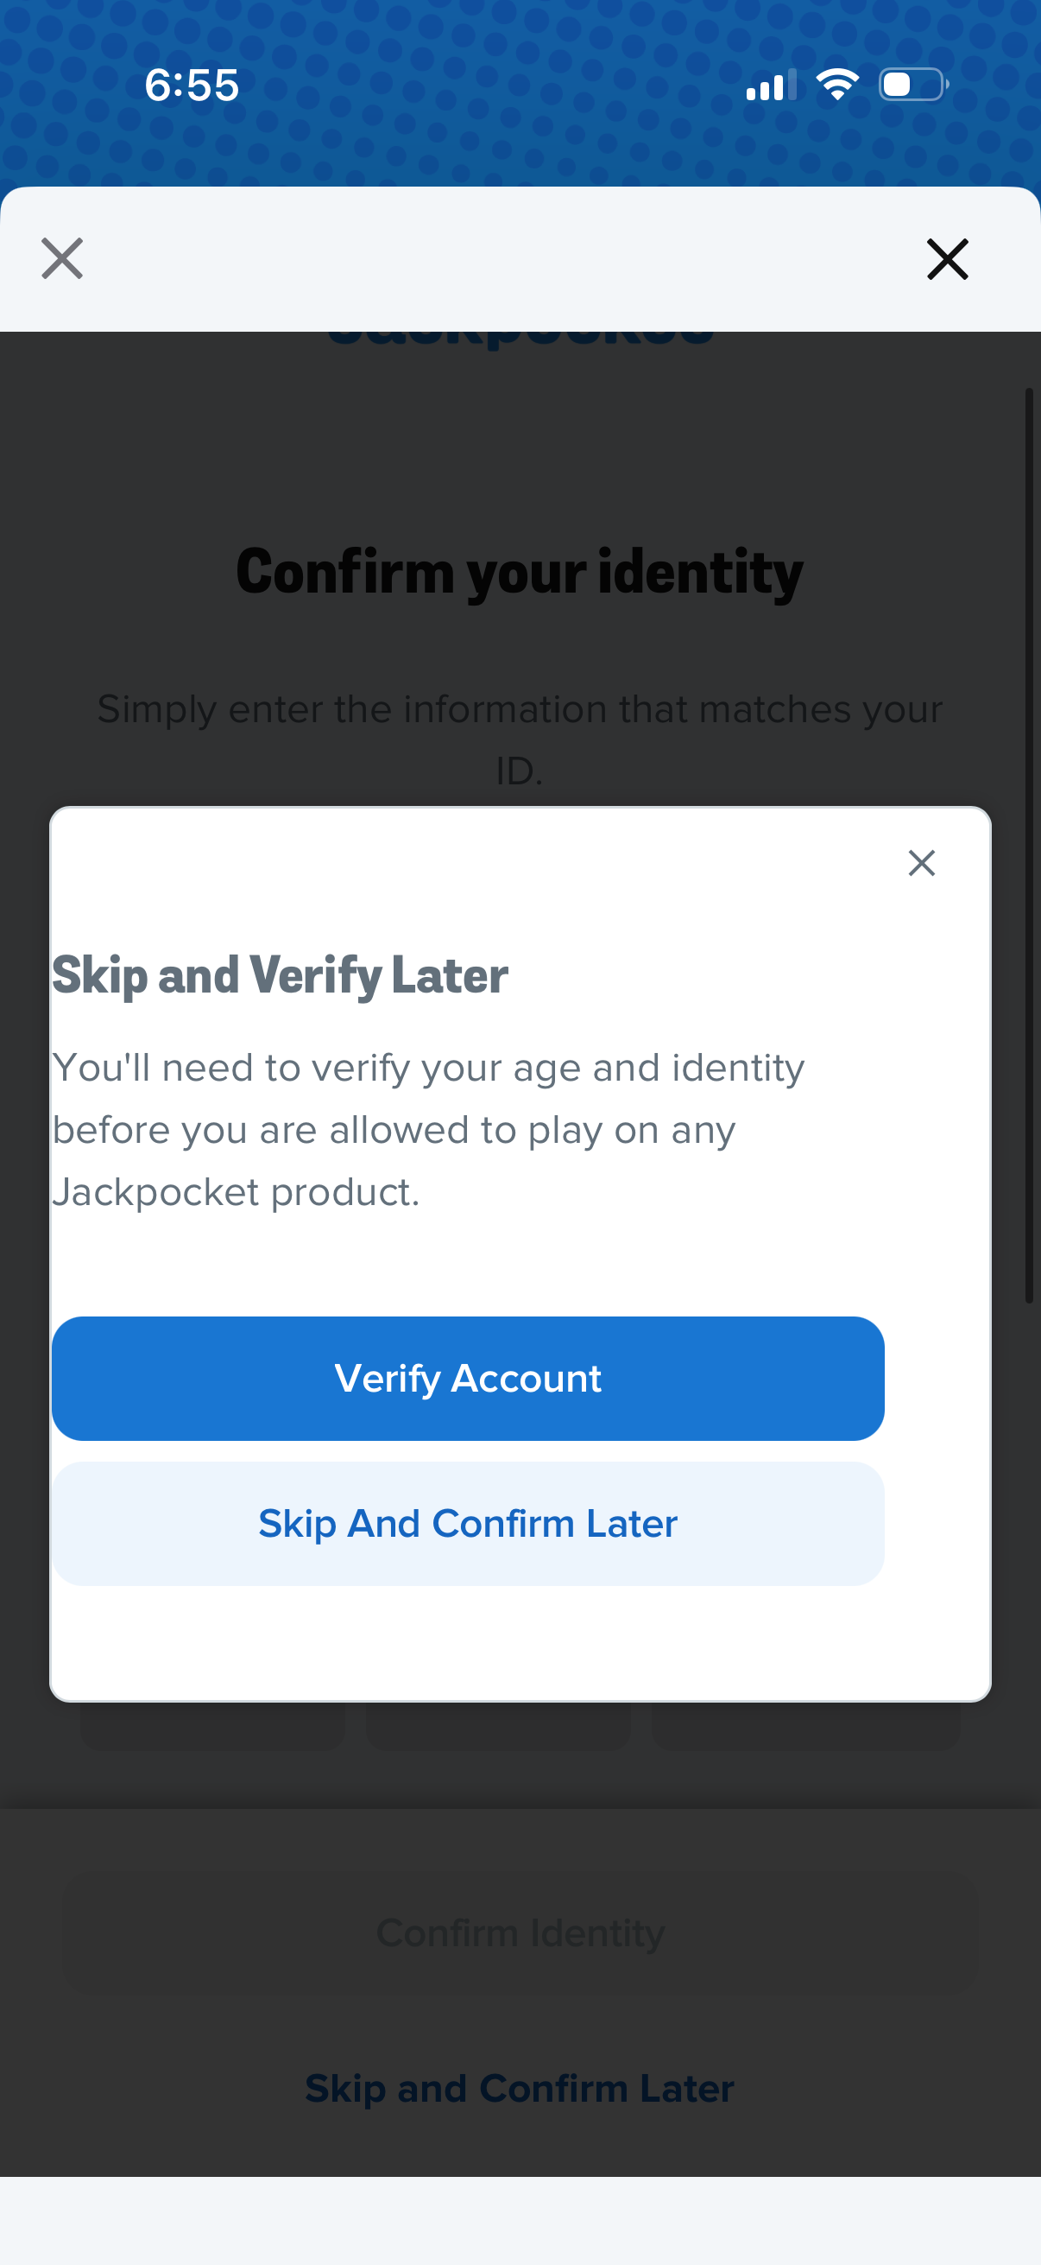This screenshot has width=1041, height=2265.
Task: Close the Skip and Verify Later dialog
Action: click(x=921, y=863)
